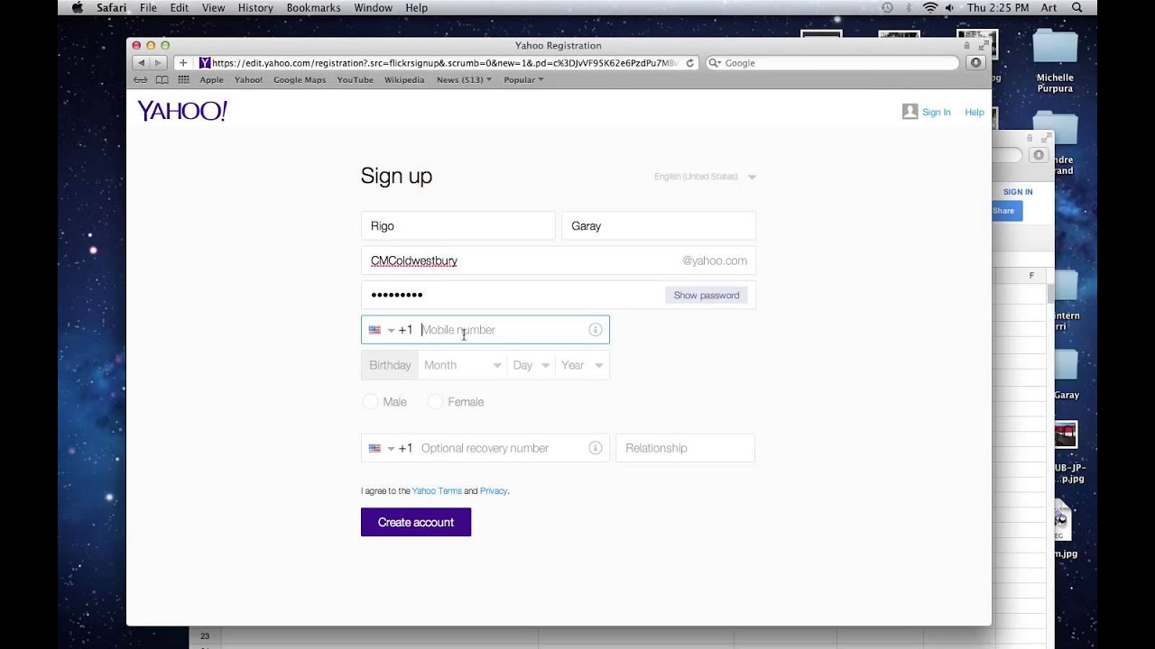
Task: Click the Yahoo username field CMColdwestbury
Action: point(559,261)
